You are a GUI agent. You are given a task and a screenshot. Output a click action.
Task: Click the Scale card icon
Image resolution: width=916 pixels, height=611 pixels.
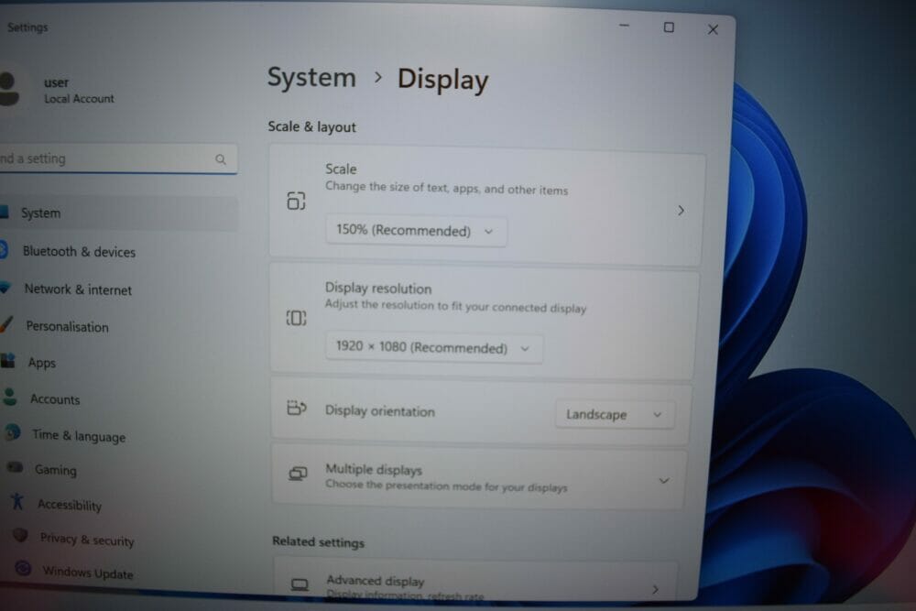[296, 201]
